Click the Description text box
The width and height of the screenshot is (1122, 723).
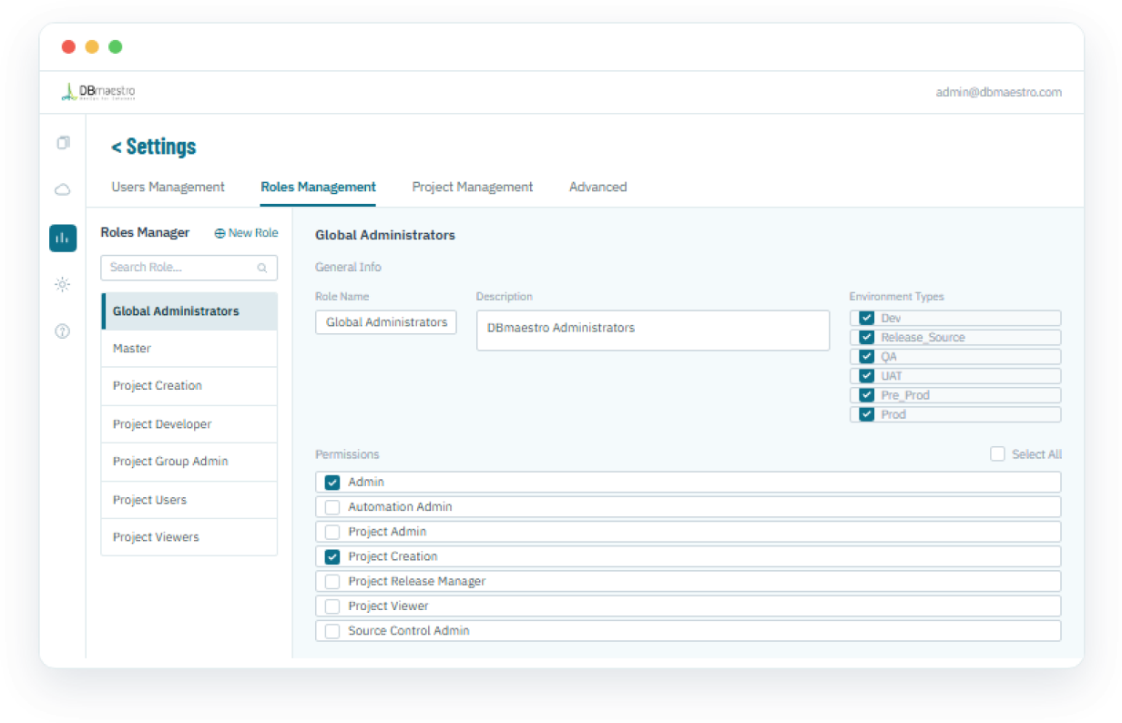coord(653,331)
